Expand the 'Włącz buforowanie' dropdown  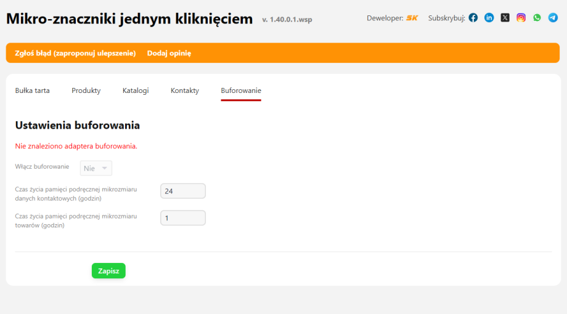coord(96,168)
